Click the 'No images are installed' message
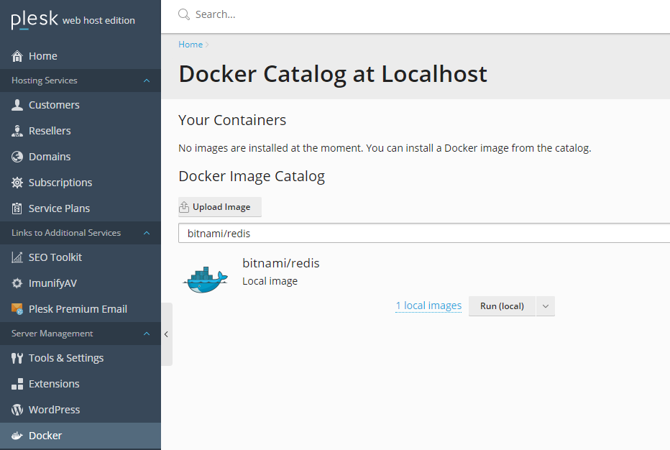670x450 pixels. point(385,148)
